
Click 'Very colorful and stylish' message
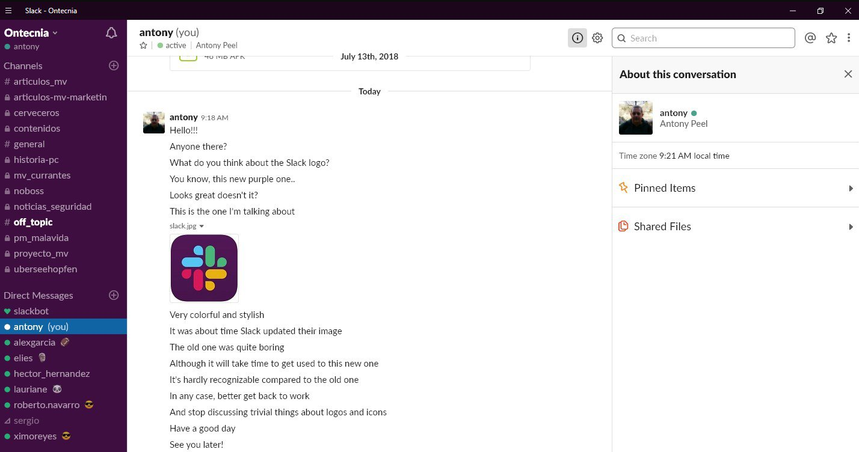(x=217, y=315)
